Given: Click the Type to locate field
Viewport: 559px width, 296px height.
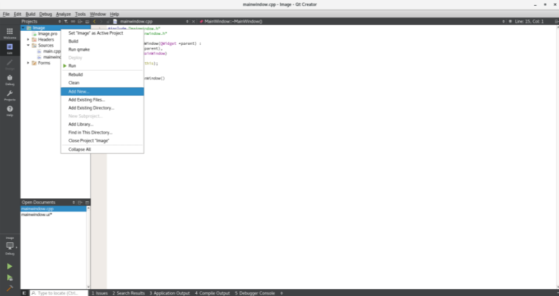Looking at the screenshot, I should pyautogui.click(x=59, y=293).
